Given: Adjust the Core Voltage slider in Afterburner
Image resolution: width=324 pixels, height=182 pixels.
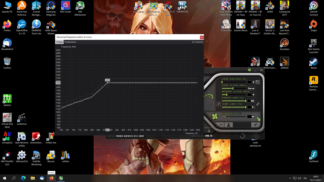Looking at the screenshot, I should 233,82.
